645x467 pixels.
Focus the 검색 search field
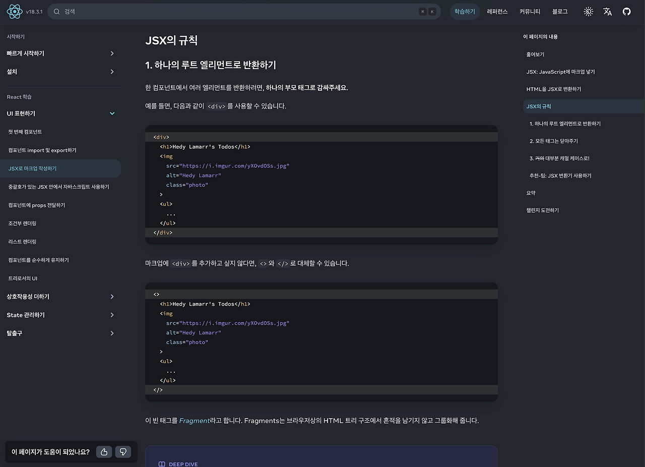(x=244, y=12)
